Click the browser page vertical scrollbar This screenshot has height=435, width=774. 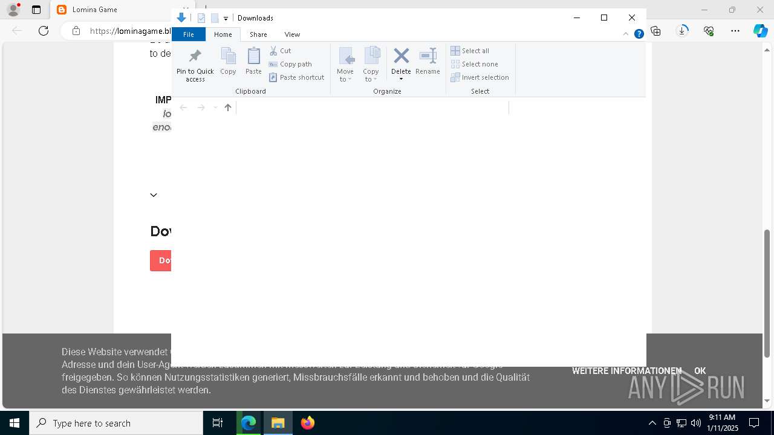767,293
